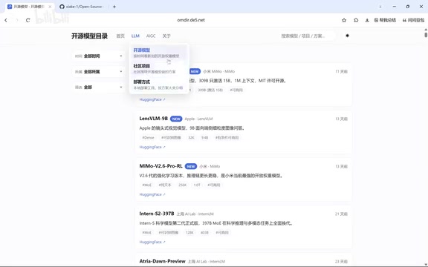
Task: Expand the 筛选 全部 filter dropdown
Action: [99, 88]
